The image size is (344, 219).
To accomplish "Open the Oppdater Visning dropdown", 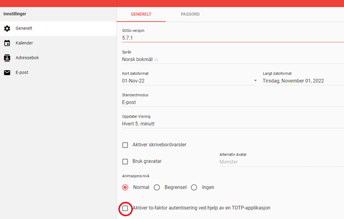I will [x=233, y=124].
